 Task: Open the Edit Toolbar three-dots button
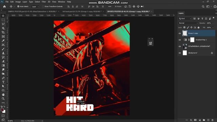3,103
